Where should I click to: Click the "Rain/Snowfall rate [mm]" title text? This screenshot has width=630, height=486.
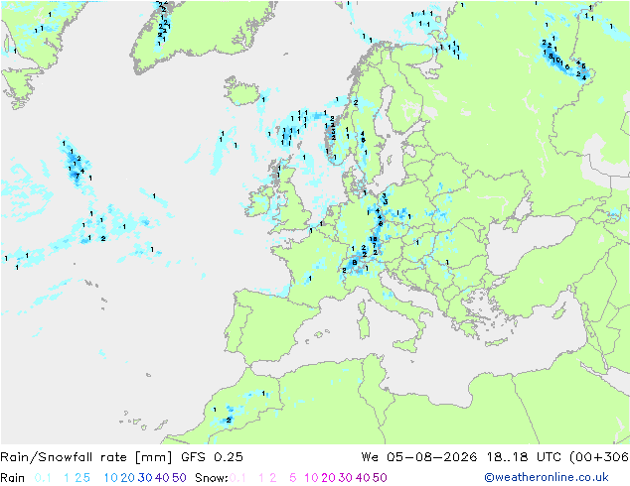point(86,457)
